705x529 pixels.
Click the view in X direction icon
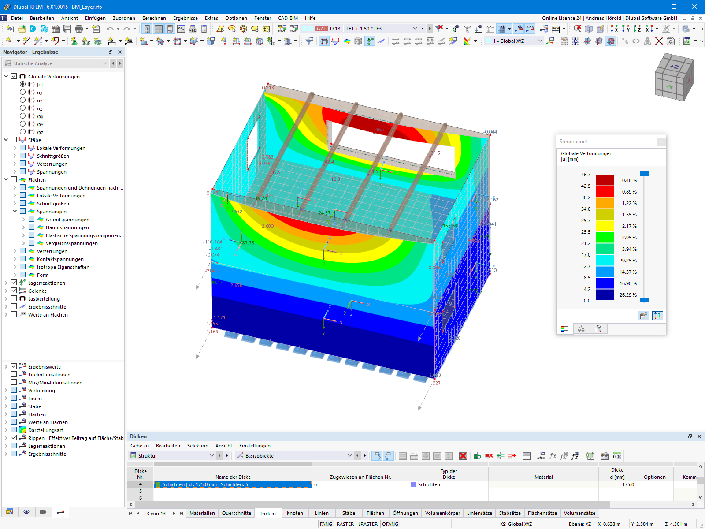[x=614, y=29]
